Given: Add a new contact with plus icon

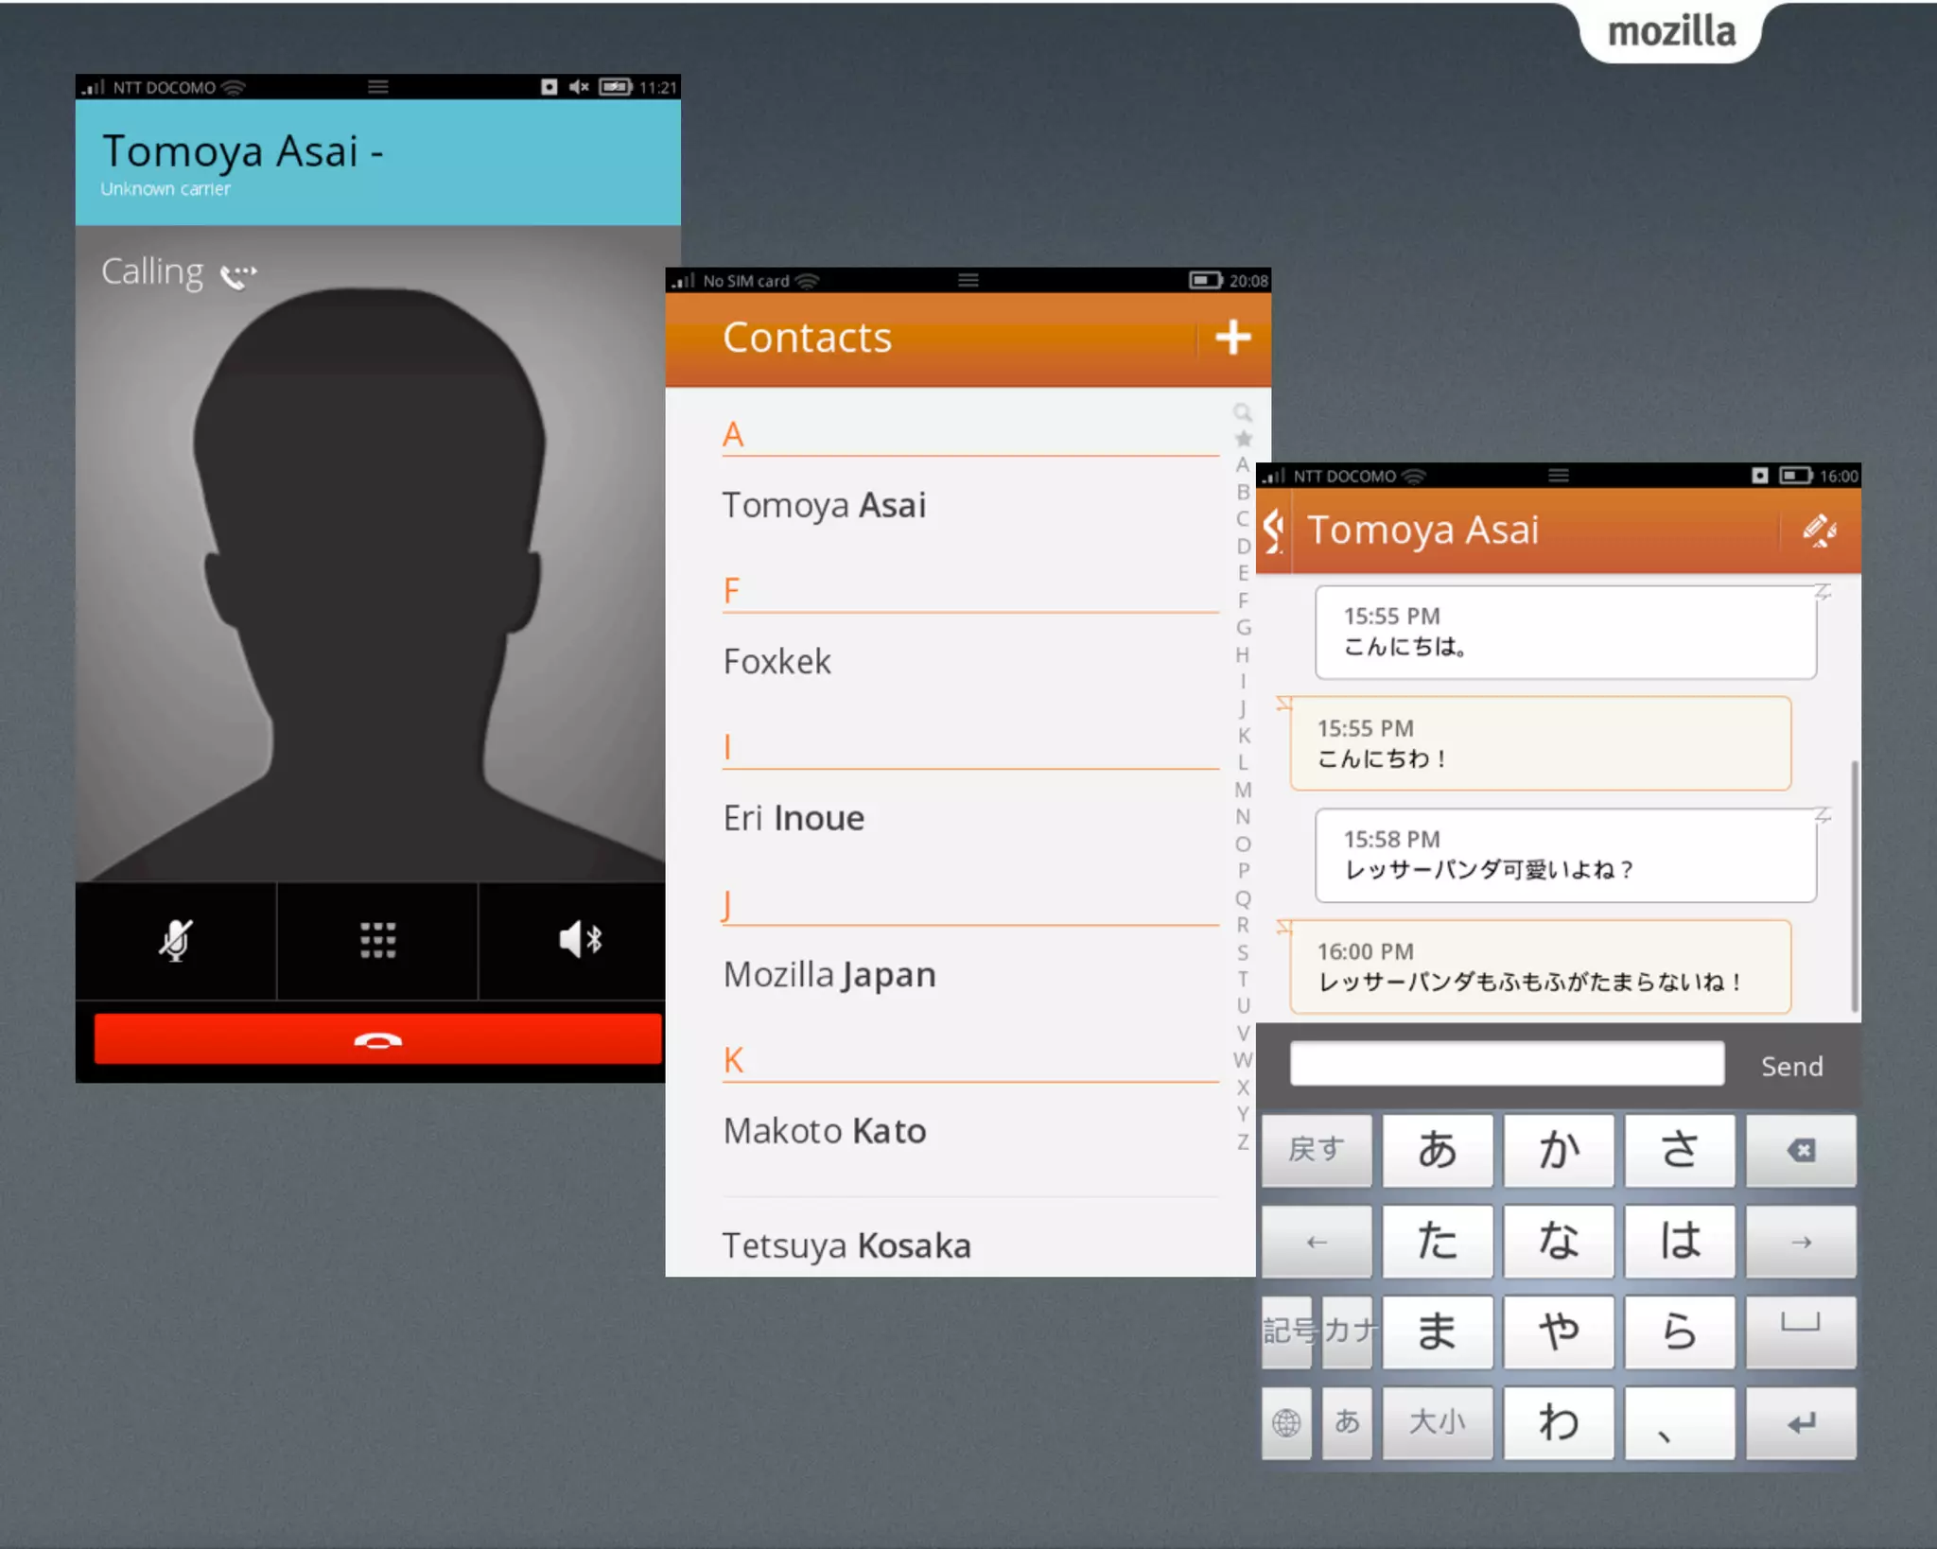Looking at the screenshot, I should point(1232,338).
